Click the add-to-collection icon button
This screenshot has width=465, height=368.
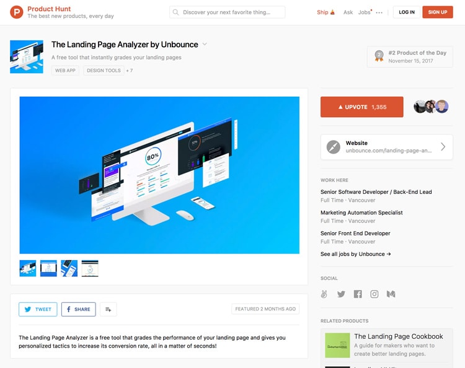click(x=108, y=309)
